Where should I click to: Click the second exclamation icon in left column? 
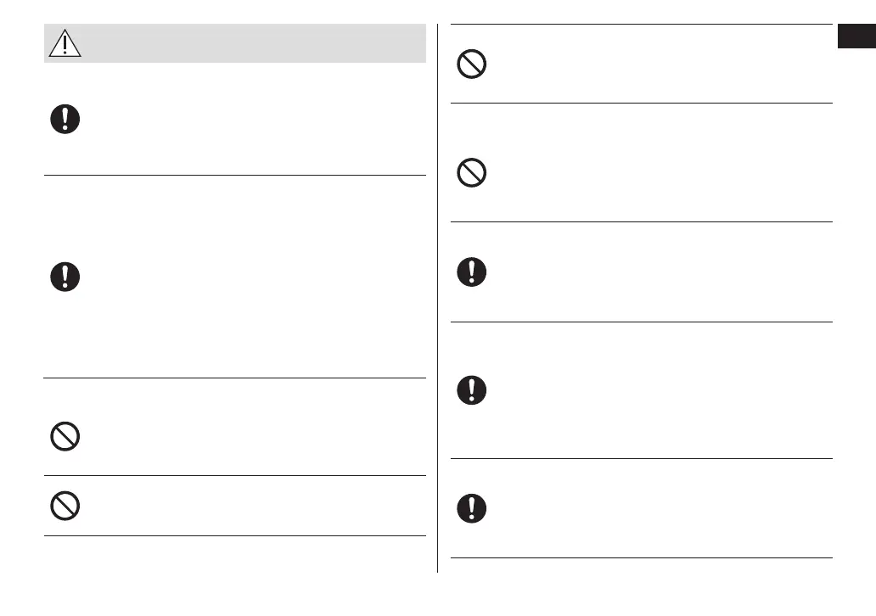coord(65,277)
